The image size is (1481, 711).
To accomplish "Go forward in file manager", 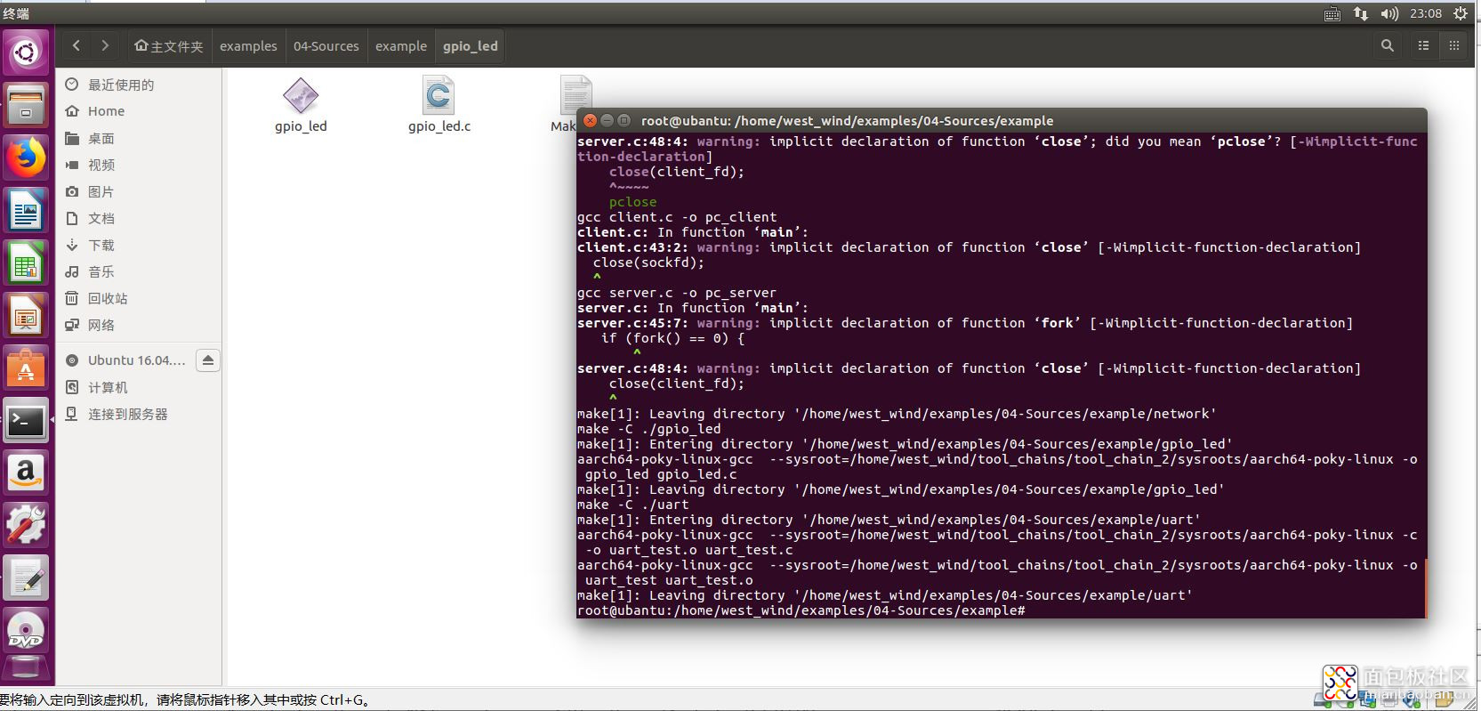I will click(105, 45).
